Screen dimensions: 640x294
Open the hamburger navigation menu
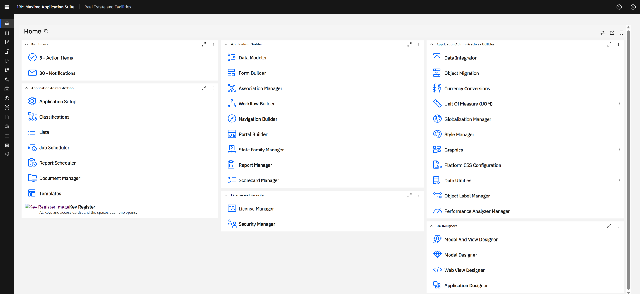(x=7, y=7)
